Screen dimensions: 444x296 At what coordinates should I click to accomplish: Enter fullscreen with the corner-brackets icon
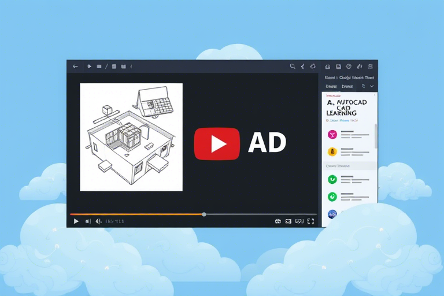(x=310, y=221)
